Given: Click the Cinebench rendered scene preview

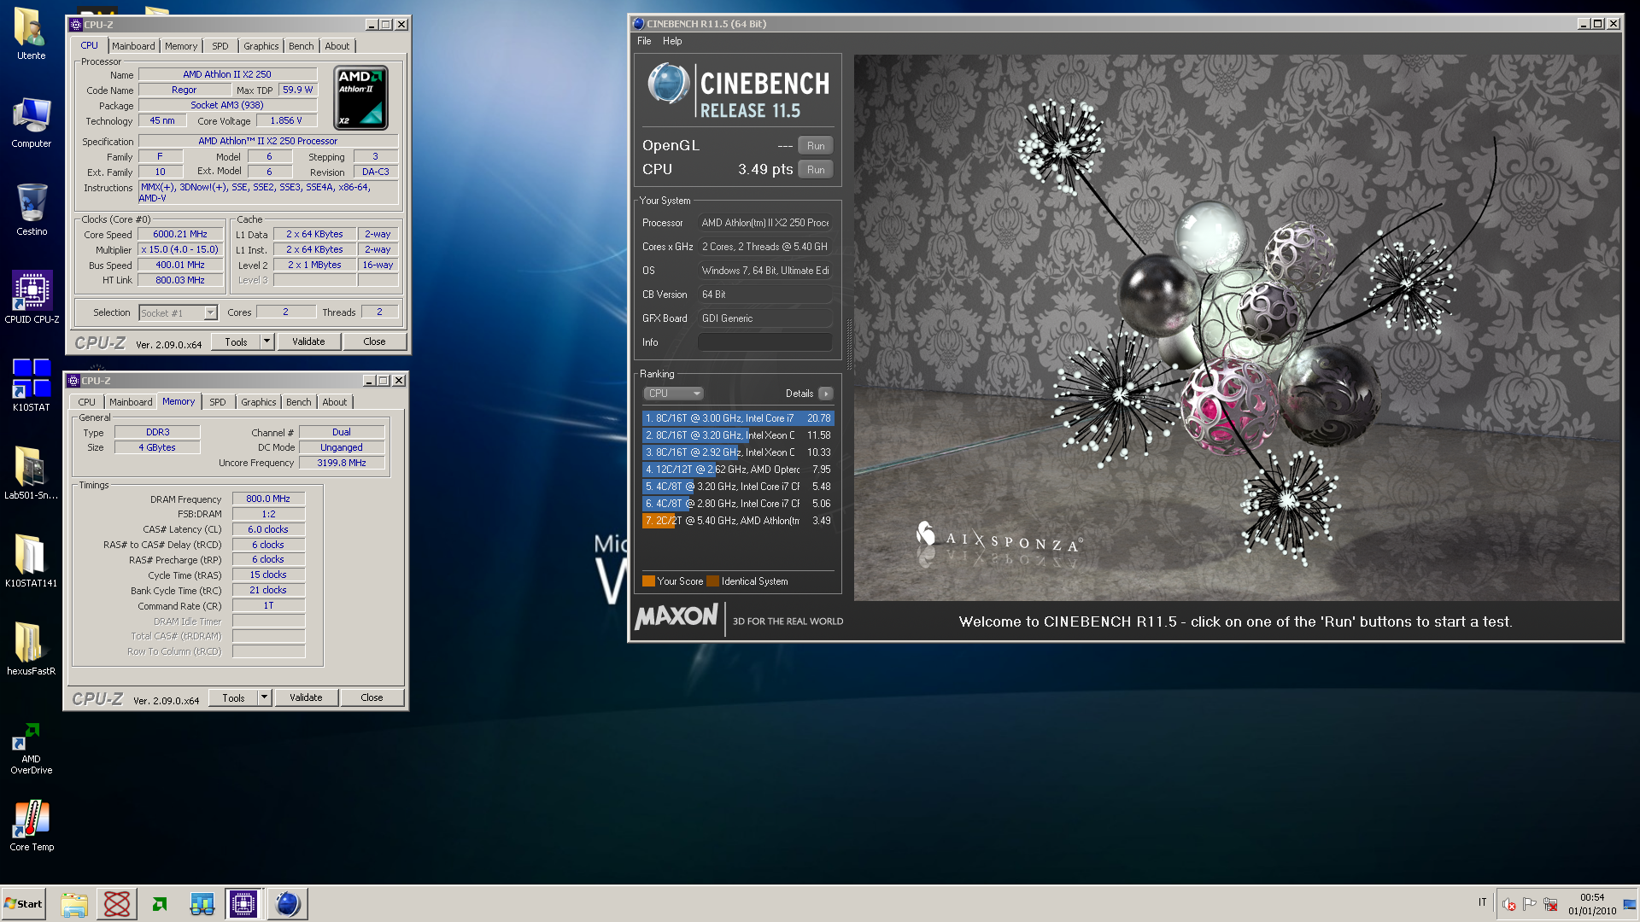Looking at the screenshot, I should click(1237, 328).
